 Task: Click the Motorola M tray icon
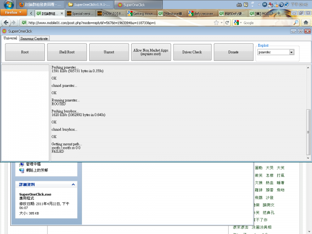click(x=264, y=4)
